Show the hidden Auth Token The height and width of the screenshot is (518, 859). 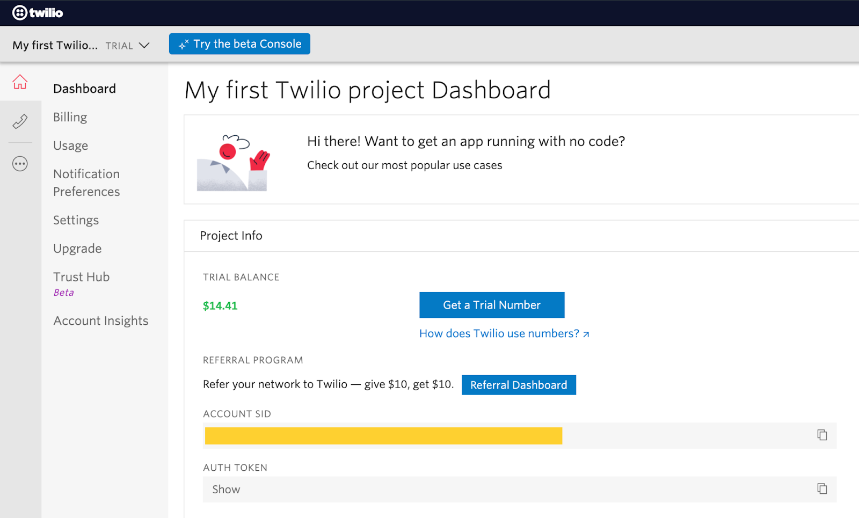226,489
